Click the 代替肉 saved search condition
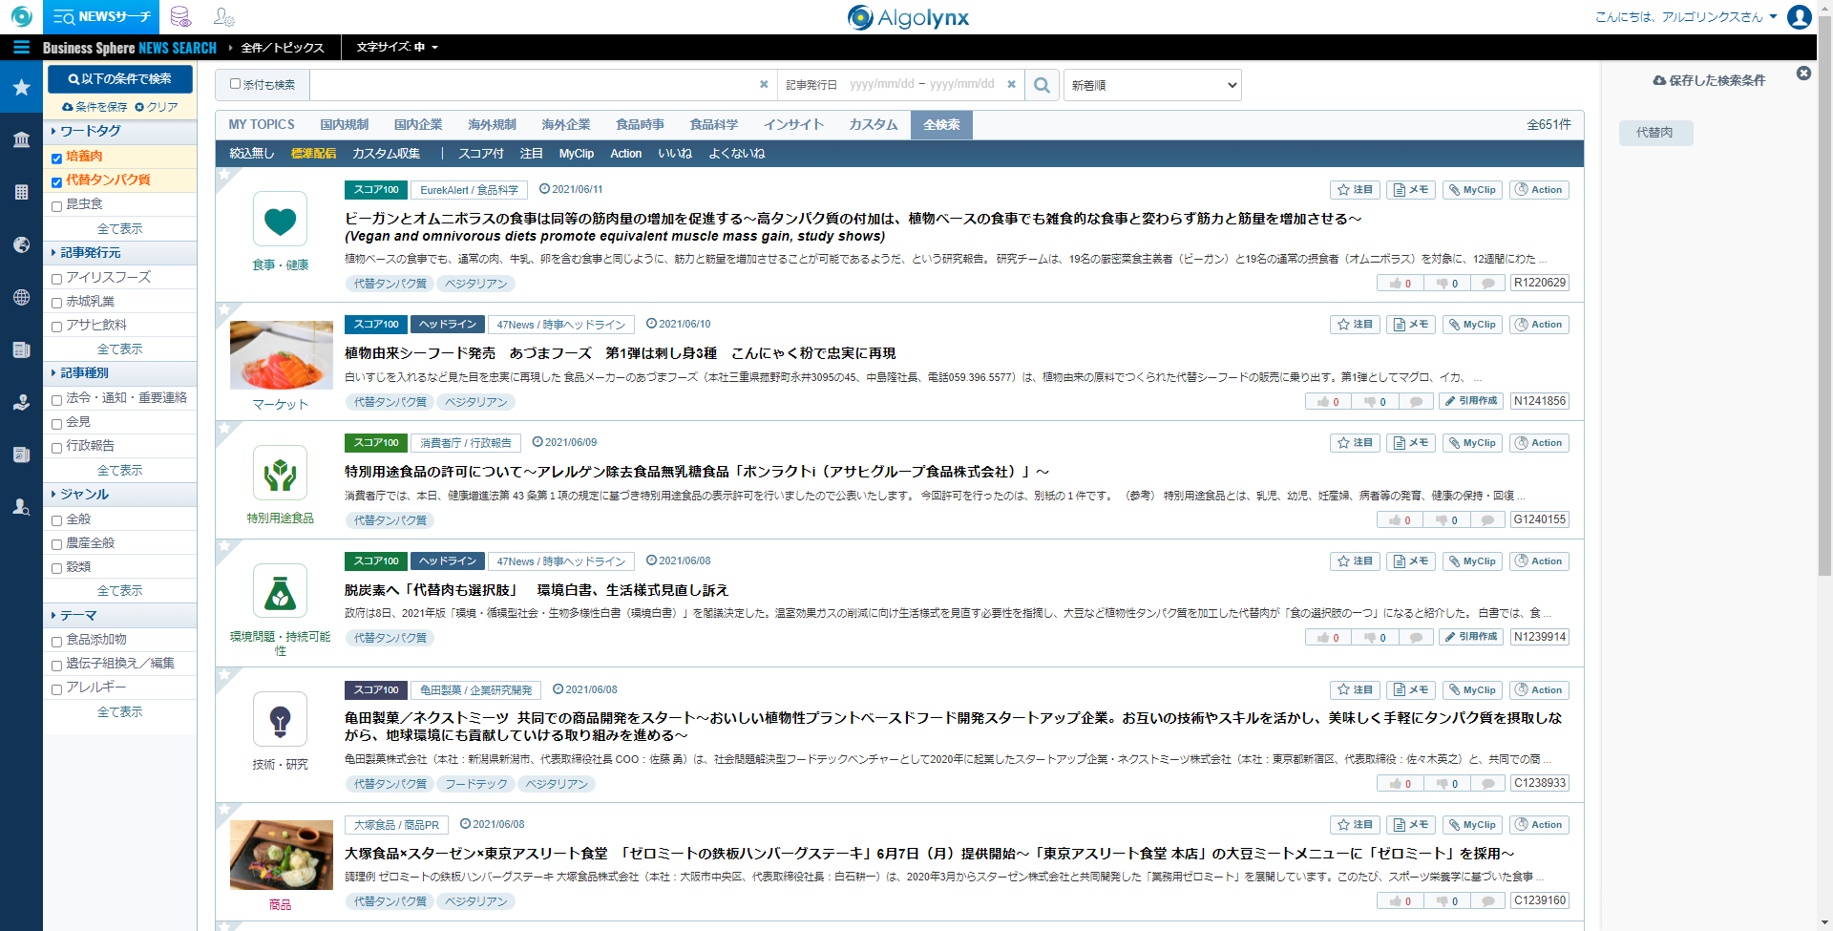 pos(1654,133)
